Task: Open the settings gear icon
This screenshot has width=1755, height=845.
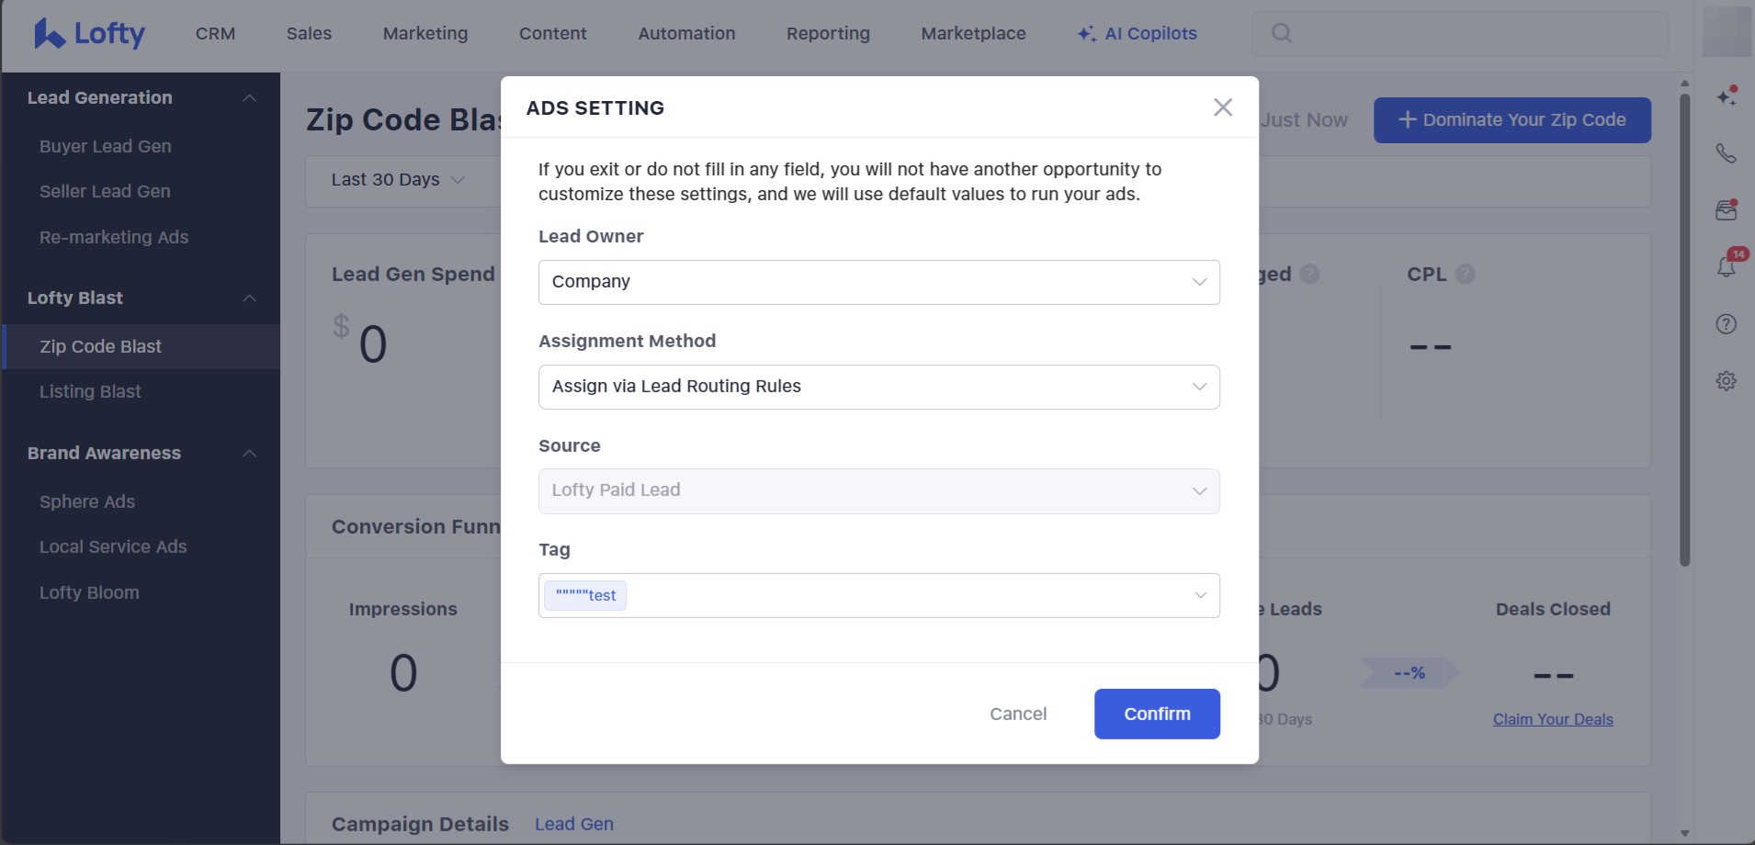Action: pos(1727,381)
